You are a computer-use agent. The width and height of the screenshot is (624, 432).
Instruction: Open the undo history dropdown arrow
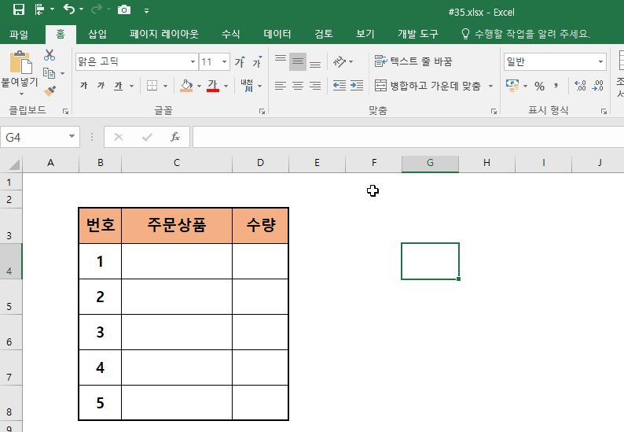[x=82, y=9]
